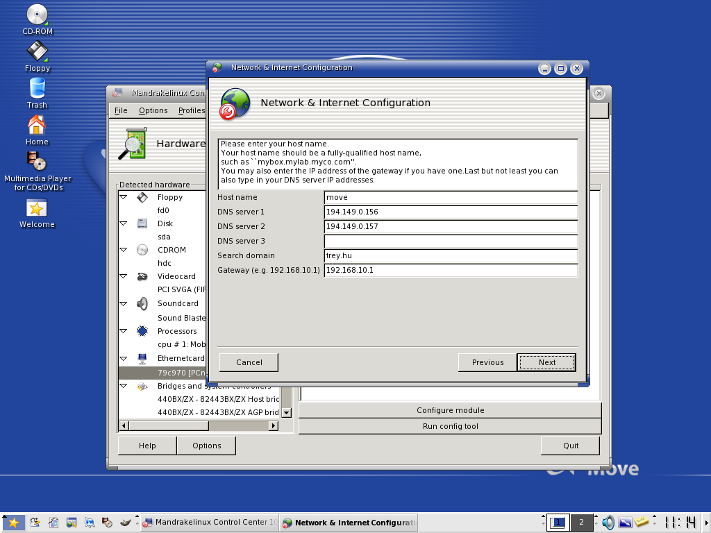Click Cancel in the Network Configuration dialog
This screenshot has width=711, height=533.
pos(249,362)
